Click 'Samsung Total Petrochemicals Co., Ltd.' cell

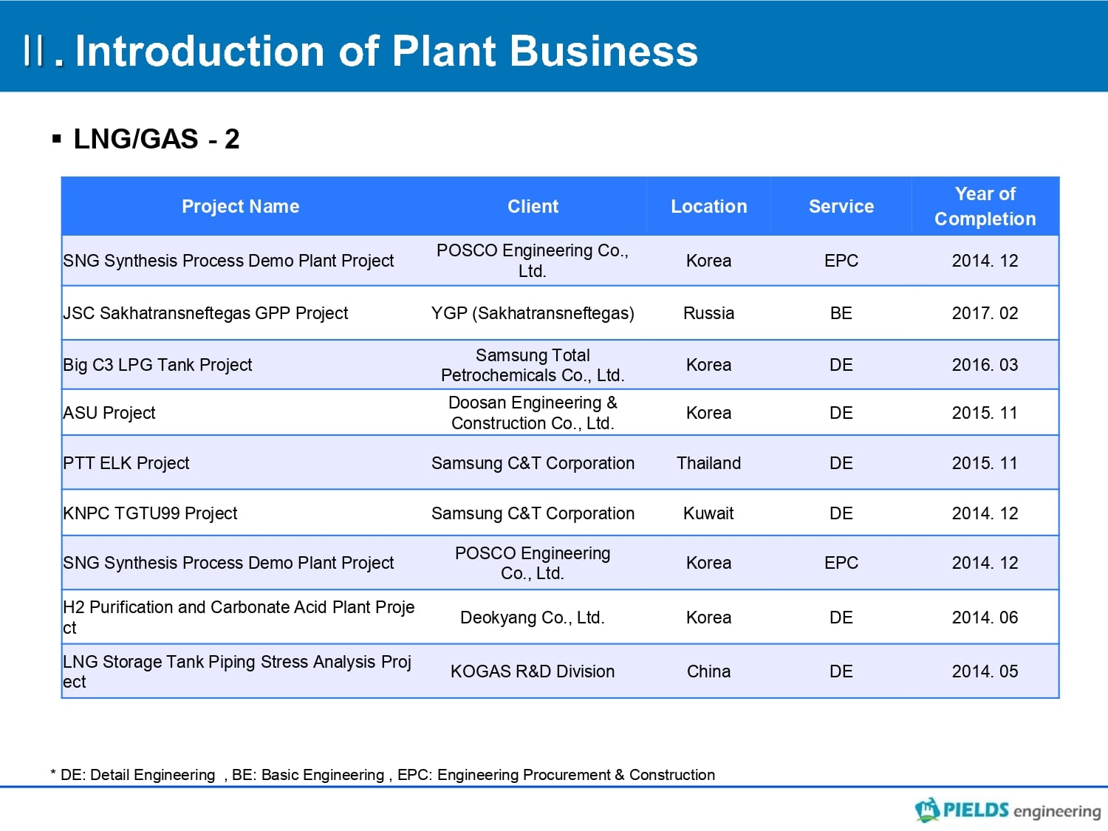tap(533, 365)
